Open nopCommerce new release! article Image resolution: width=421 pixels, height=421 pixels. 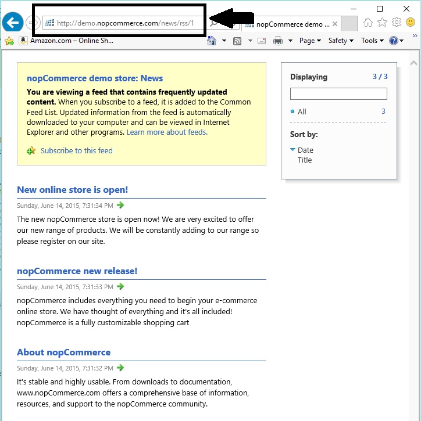pos(77,271)
